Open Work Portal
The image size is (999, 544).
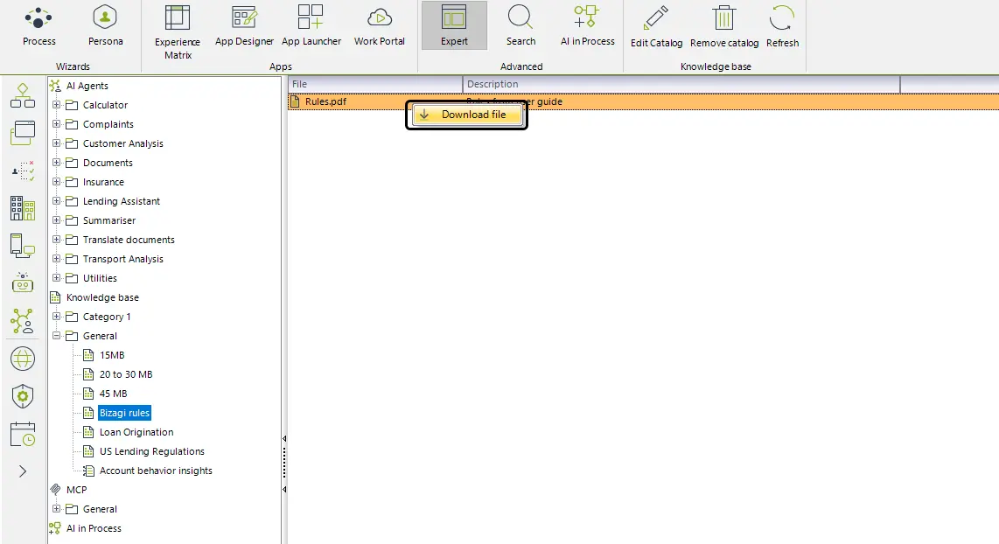point(379,25)
